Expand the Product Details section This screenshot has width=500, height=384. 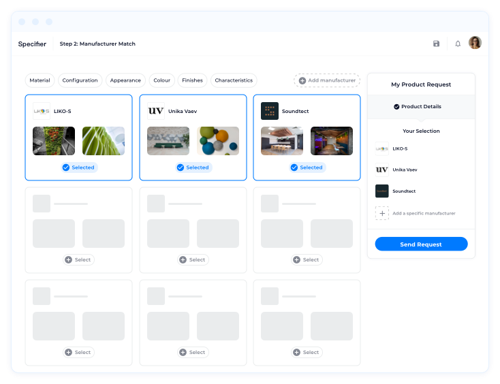(421, 107)
